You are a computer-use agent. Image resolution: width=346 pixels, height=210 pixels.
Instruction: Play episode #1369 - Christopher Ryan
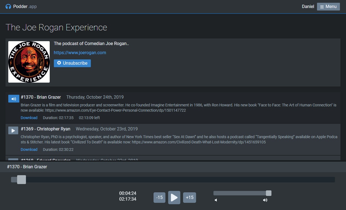(13, 130)
